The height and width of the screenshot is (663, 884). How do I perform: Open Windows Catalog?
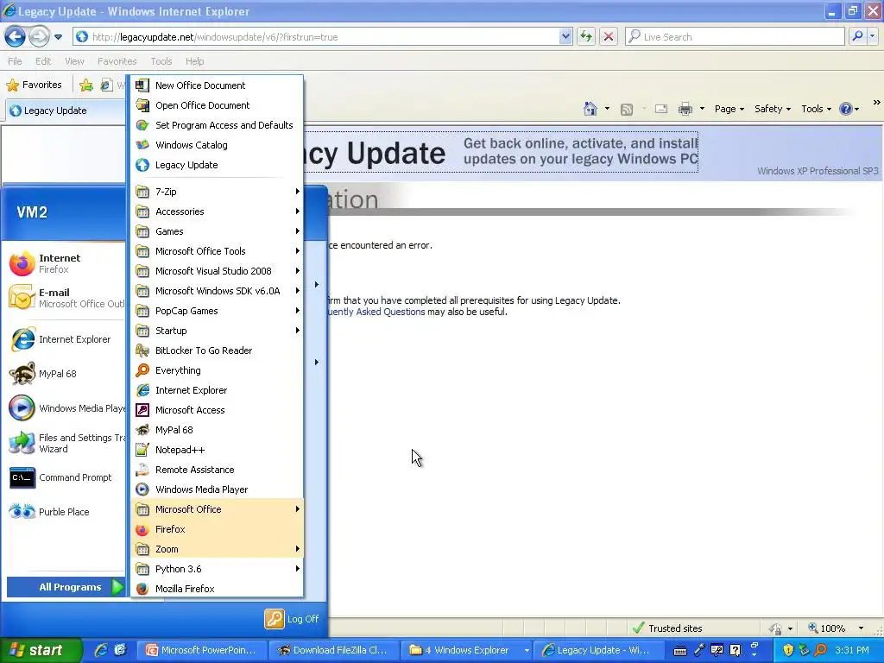pos(217,145)
